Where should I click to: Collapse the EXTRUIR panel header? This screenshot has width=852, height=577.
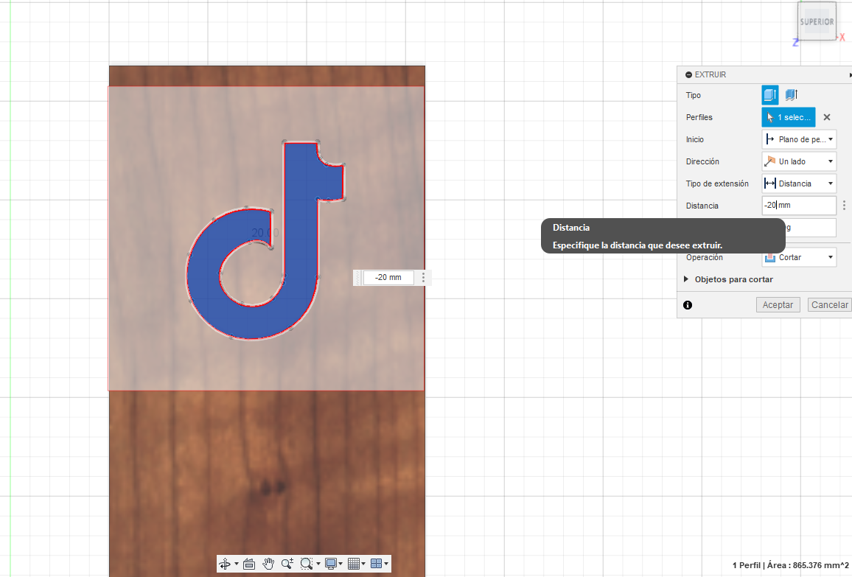[x=688, y=74]
